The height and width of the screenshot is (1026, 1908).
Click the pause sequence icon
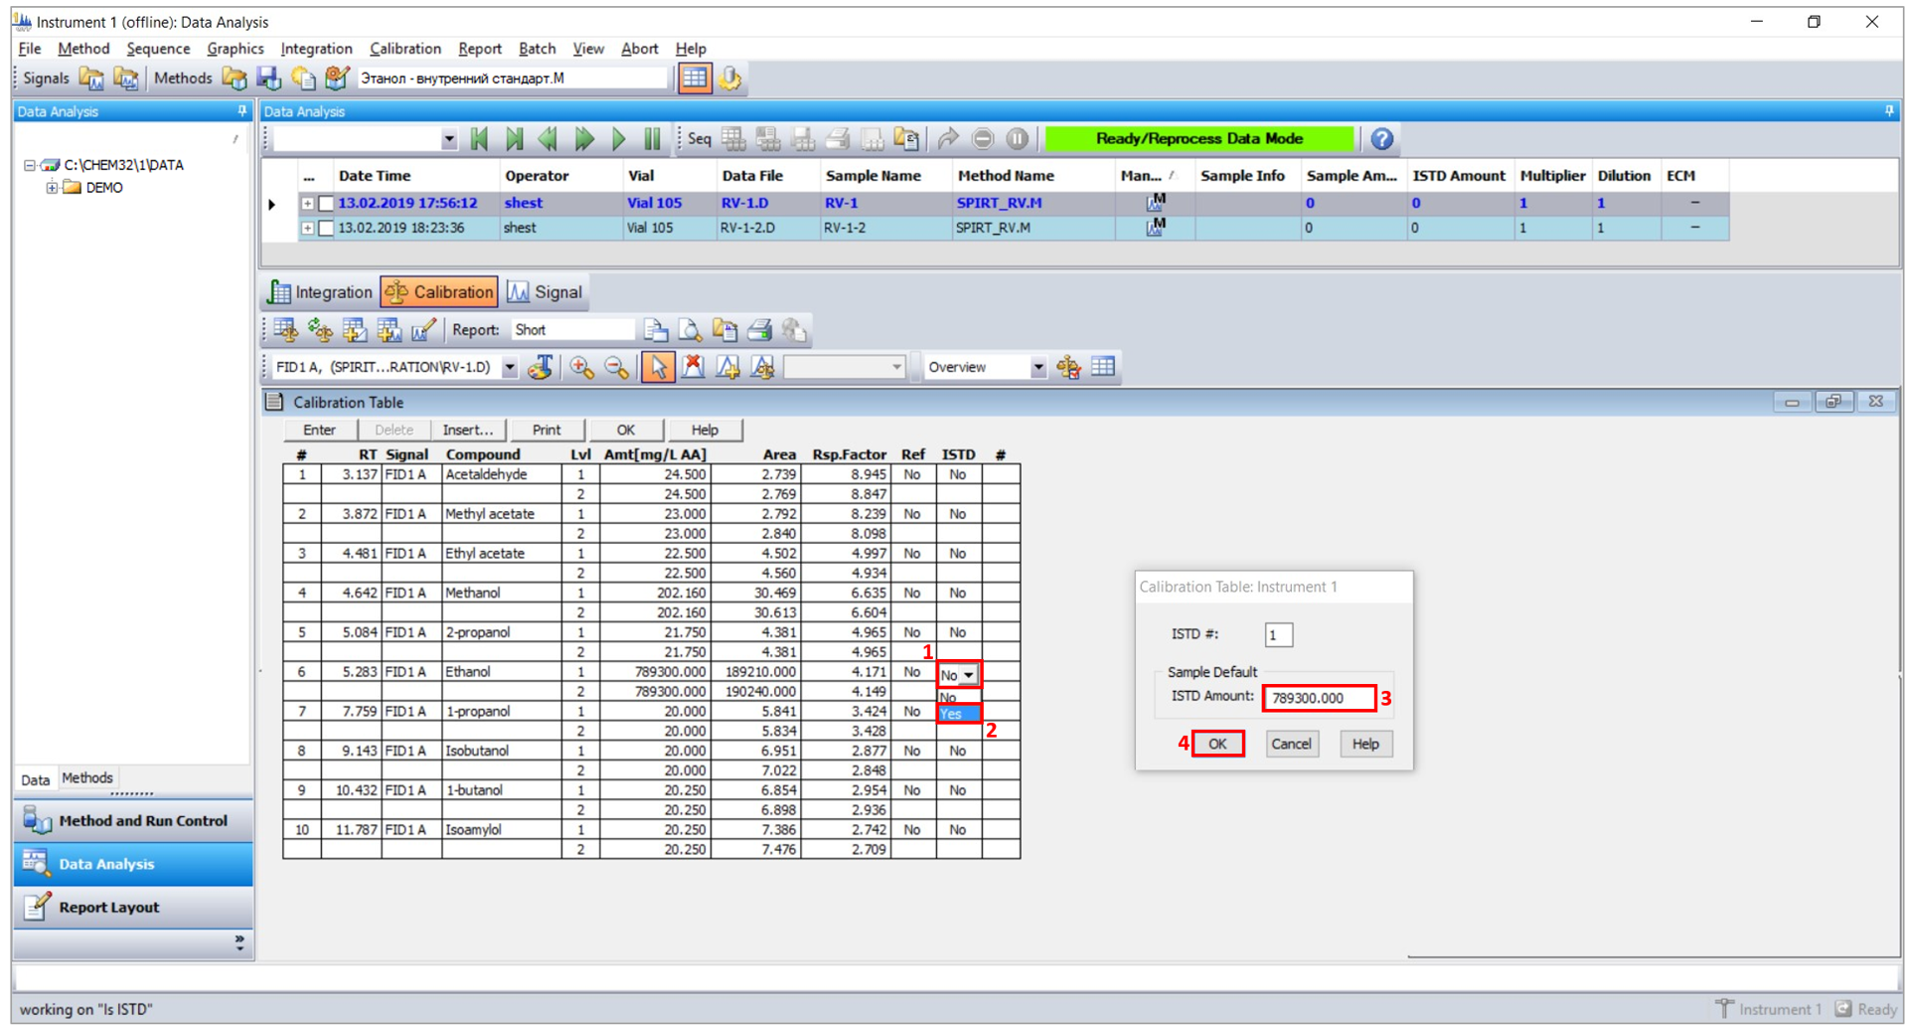tap(652, 139)
